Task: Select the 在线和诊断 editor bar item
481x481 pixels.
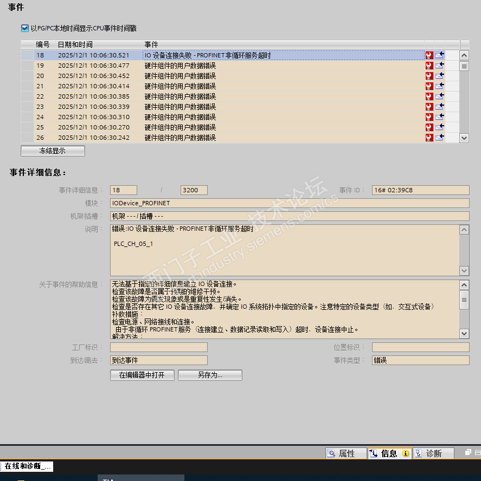Action: (x=27, y=466)
